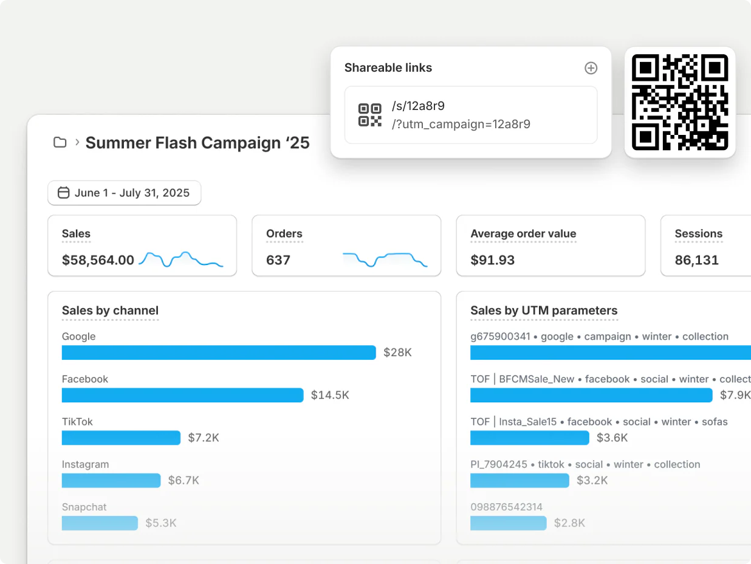This screenshot has height=564, width=751.
Task: Click the Sales sparkline chart
Action: (x=181, y=260)
